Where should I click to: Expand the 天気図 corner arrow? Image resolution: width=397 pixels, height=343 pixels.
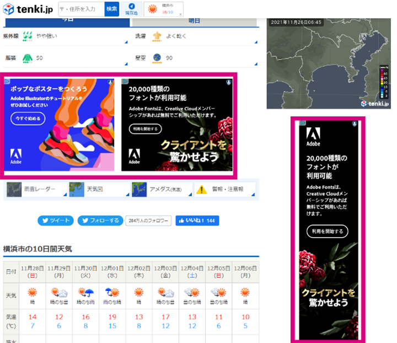click(x=127, y=195)
